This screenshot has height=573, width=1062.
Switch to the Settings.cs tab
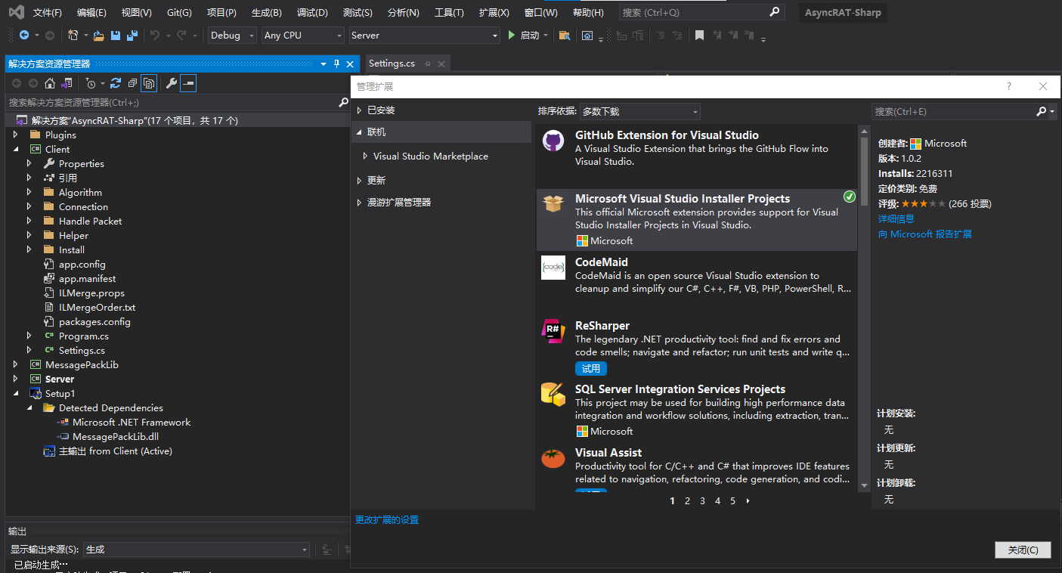392,63
